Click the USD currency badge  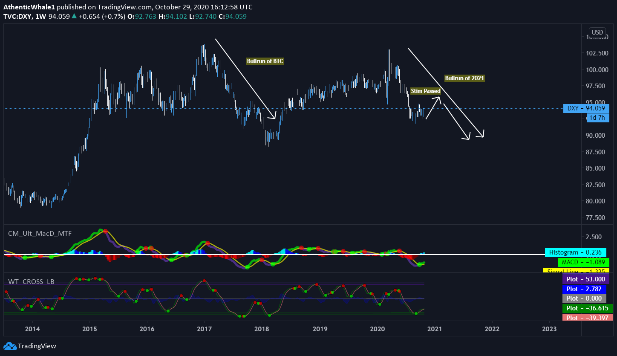[597, 32]
